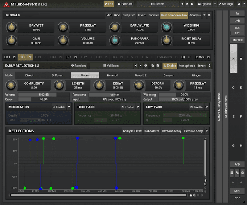The width and height of the screenshot is (247, 205).
Task: Open L+R channel mode selector
Action: pyautogui.click(x=237, y=20)
